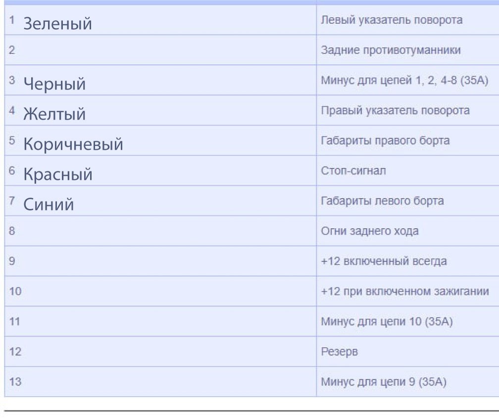Click 'Габариты правого борта' description

tap(385, 141)
